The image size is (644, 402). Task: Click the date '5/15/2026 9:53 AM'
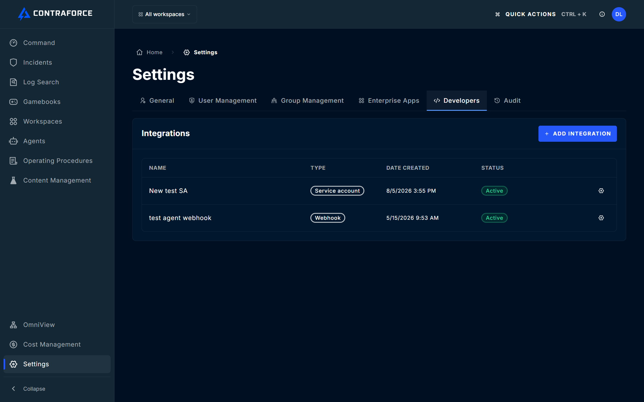[x=412, y=218]
